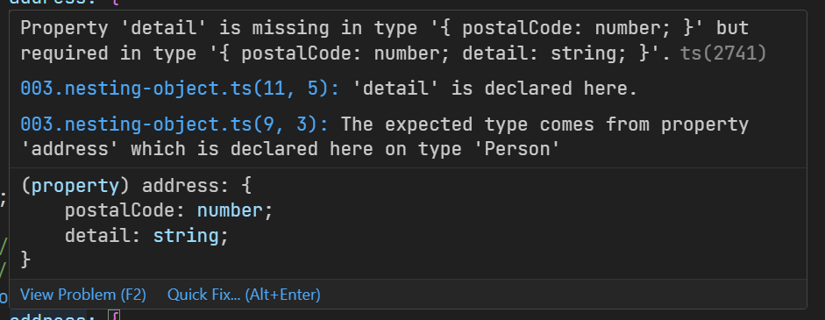Open Quick Fix... (Alt+Enter)
Viewport: 825px width, 320px height.
pos(244,295)
